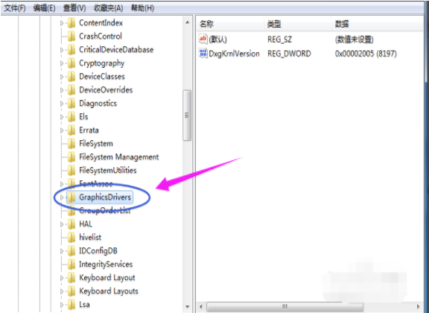Click the Lsa folder icon

pos(71,305)
